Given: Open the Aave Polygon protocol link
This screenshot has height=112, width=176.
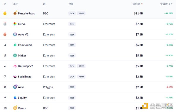Looking at the screenshot, I should [21, 87].
